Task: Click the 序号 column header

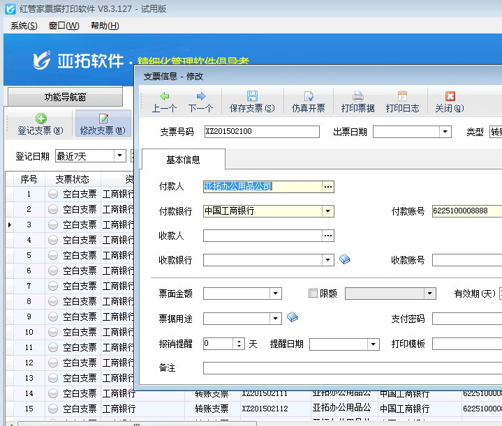Action: point(29,179)
